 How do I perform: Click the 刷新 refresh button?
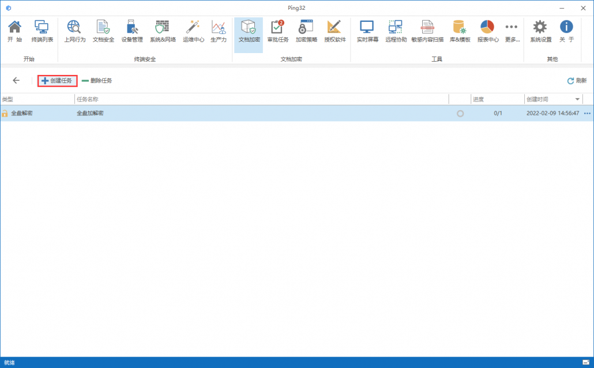click(x=577, y=81)
